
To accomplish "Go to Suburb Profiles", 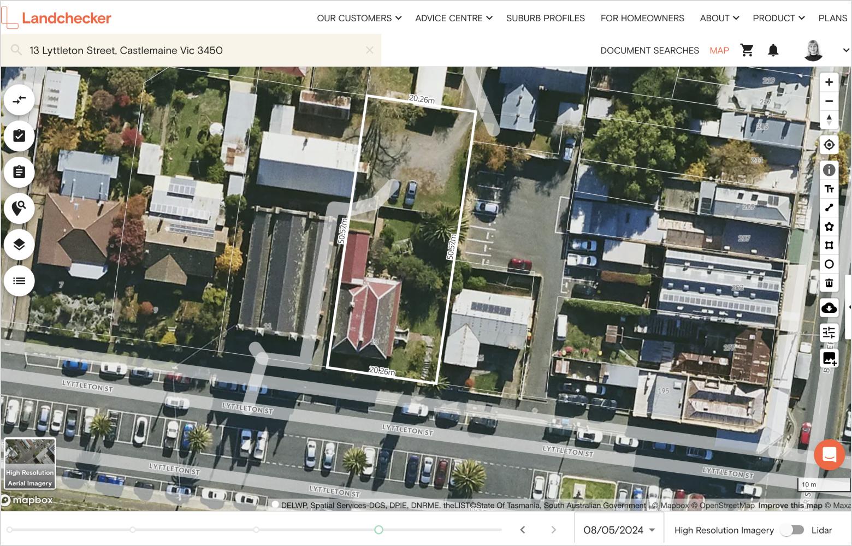I will 546,18.
